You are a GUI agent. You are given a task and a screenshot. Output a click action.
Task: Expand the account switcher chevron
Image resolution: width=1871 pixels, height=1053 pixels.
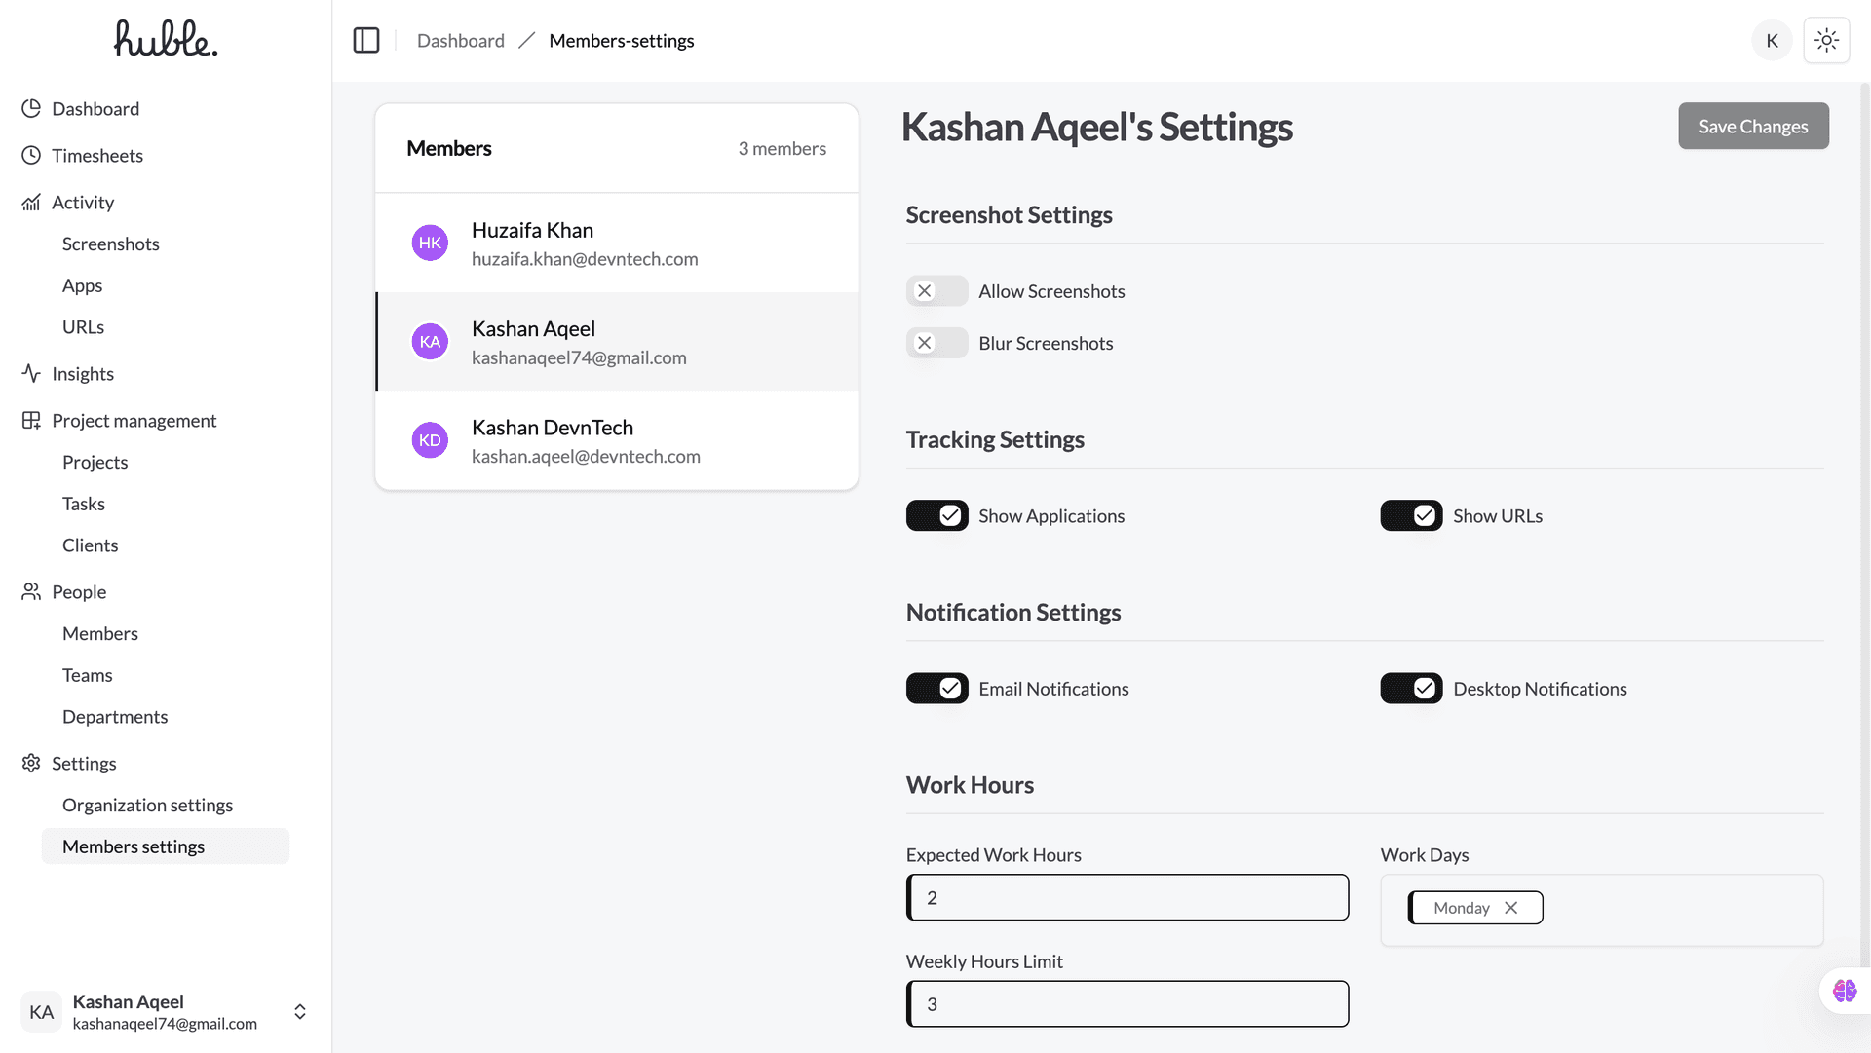[x=300, y=1012]
